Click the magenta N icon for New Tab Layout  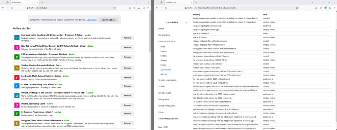17,47
